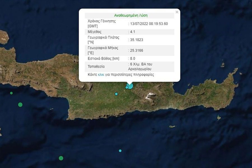Click the small green marker in the northwest sea
The width and height of the screenshot is (252, 168).
point(11,92)
